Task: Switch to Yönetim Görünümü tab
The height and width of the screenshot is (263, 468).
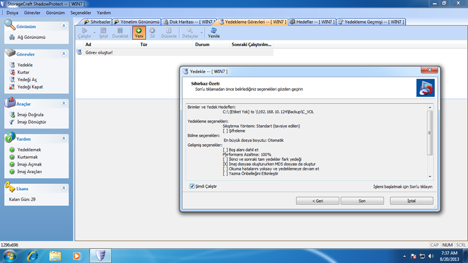Action: tap(137, 22)
